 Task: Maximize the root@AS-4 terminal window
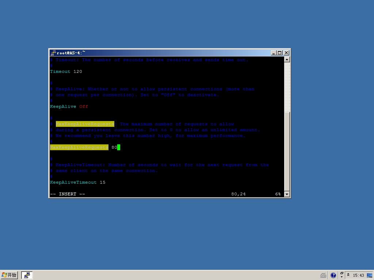pyautogui.click(x=279, y=53)
